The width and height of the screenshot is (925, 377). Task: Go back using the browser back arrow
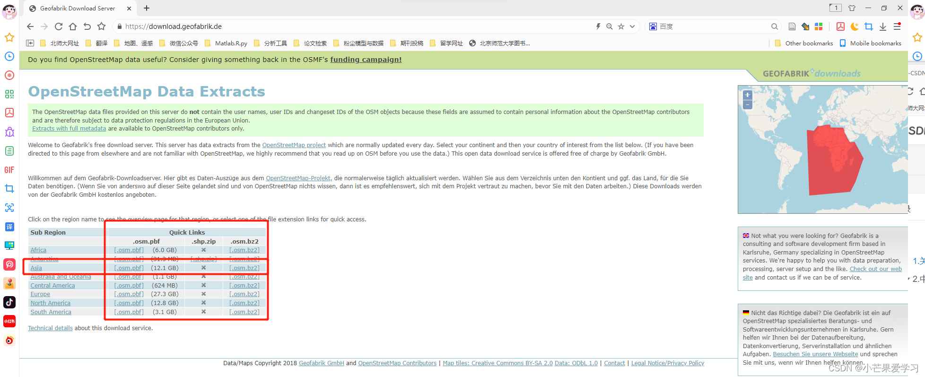click(30, 26)
